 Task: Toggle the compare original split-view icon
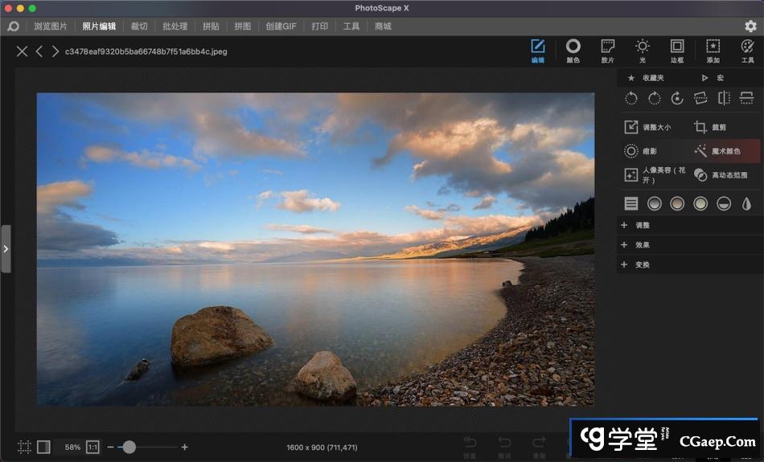[x=43, y=447]
